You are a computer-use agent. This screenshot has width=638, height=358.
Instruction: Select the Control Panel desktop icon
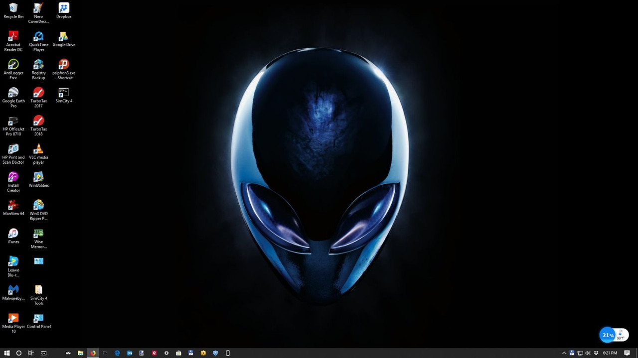[38, 321]
